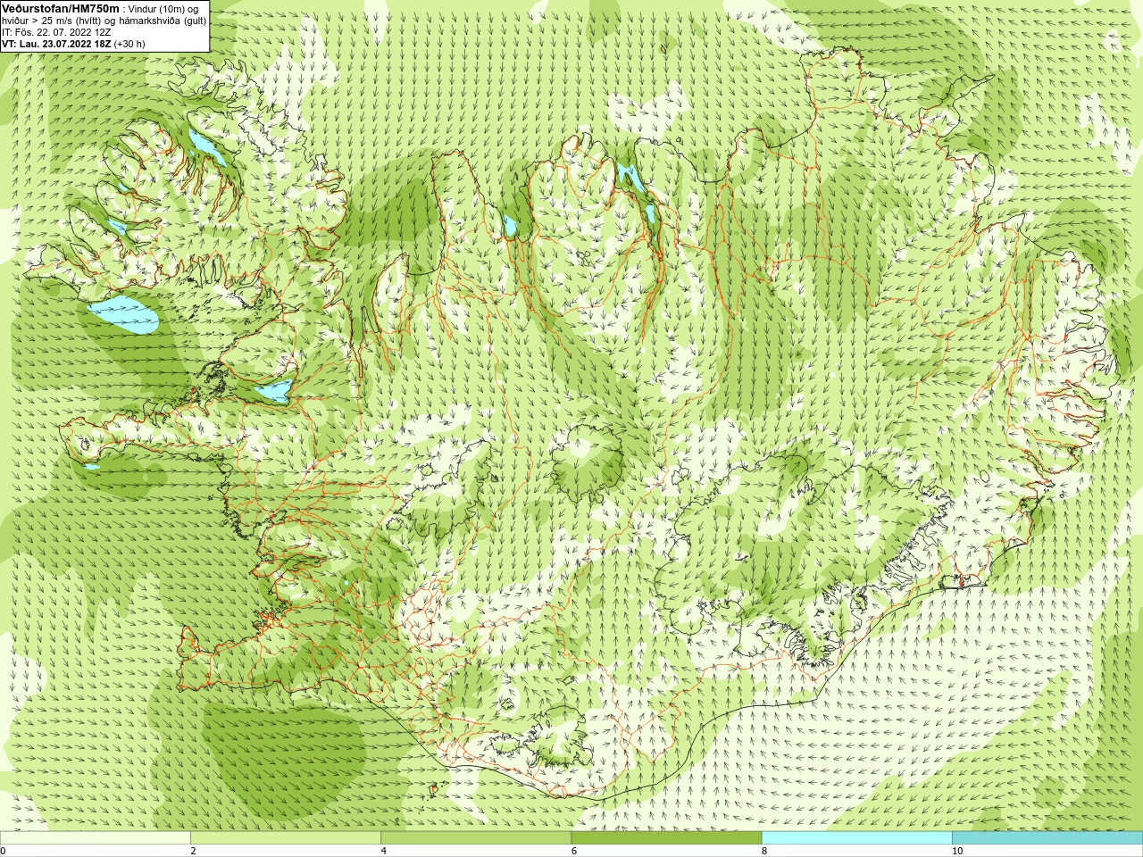Click the light green 2–4 legend swatch

click(286, 838)
